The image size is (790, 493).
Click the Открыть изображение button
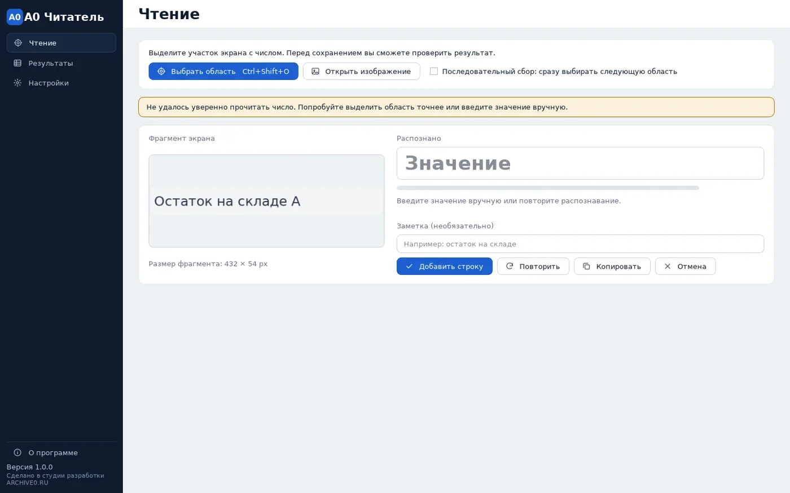(x=362, y=72)
